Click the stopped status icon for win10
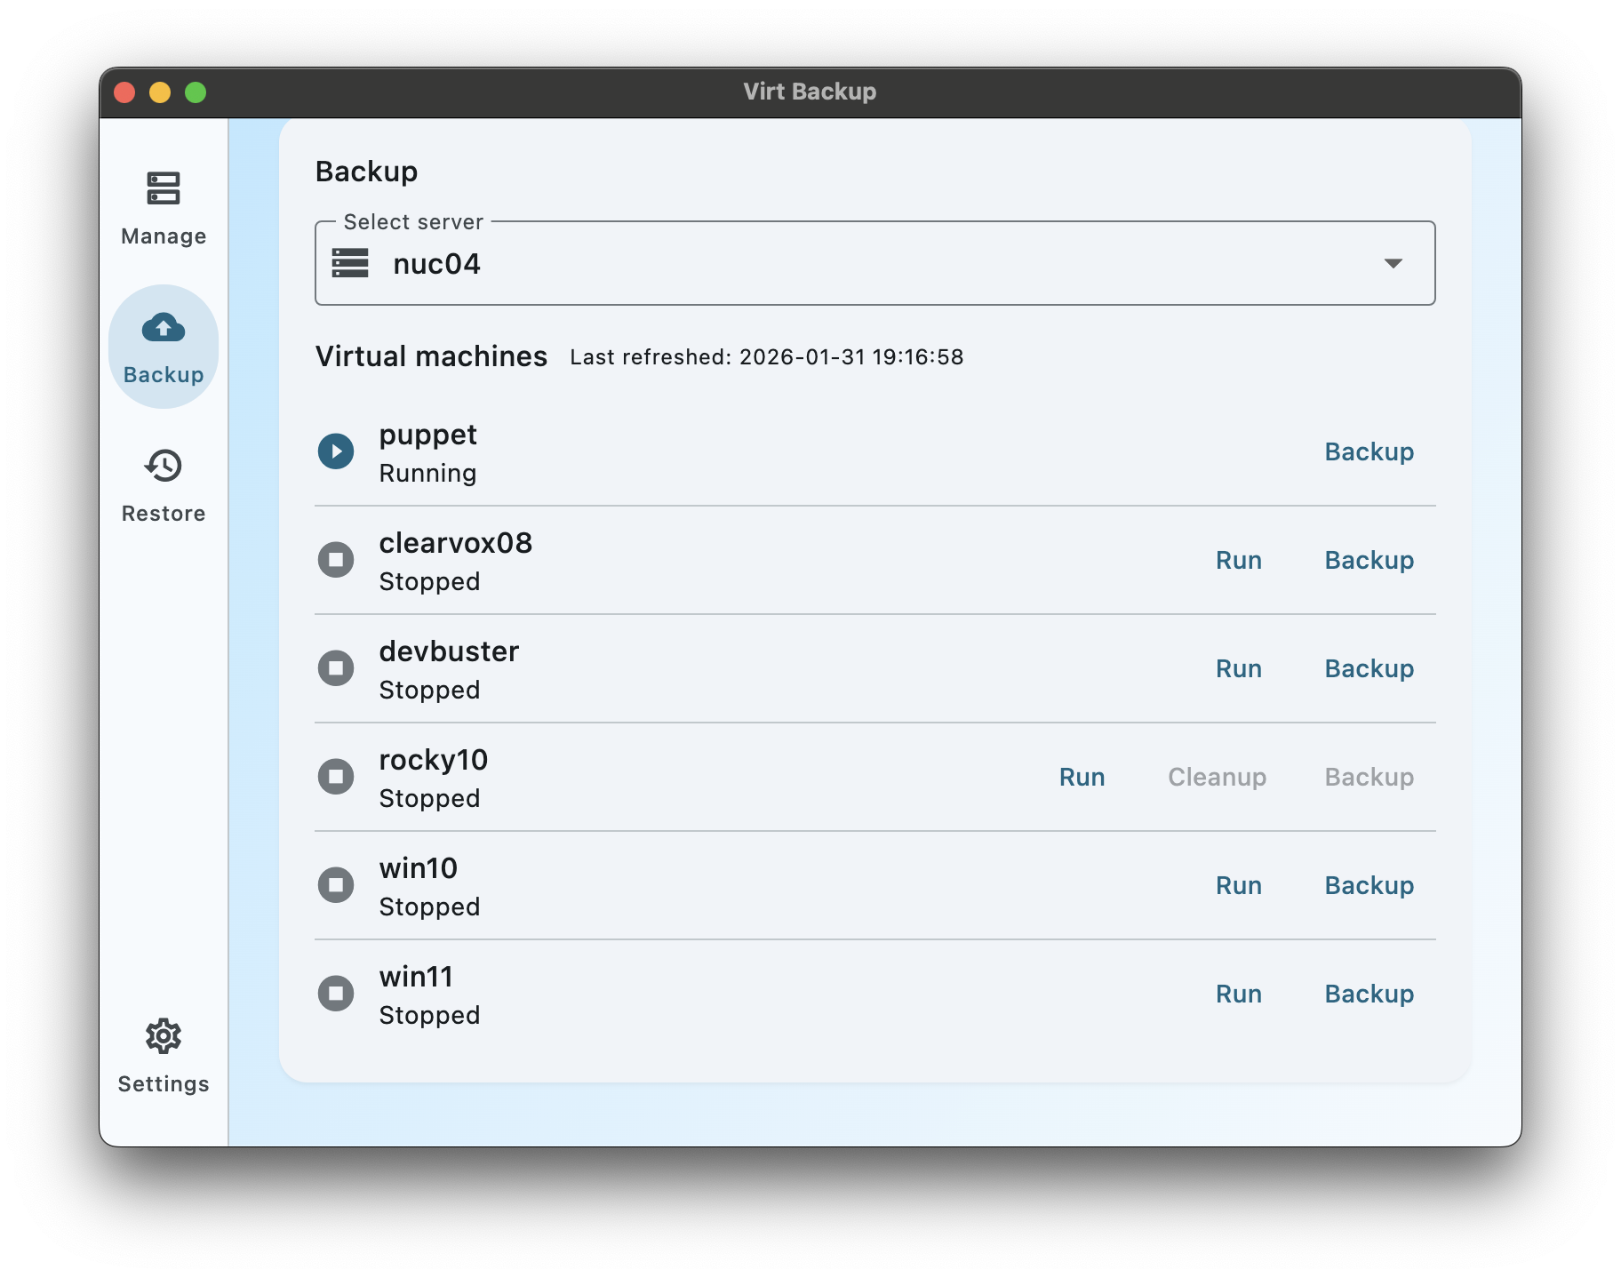The image size is (1621, 1278). click(336, 884)
